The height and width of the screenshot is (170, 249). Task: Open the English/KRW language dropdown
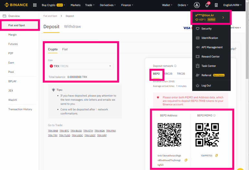tap(232, 5)
